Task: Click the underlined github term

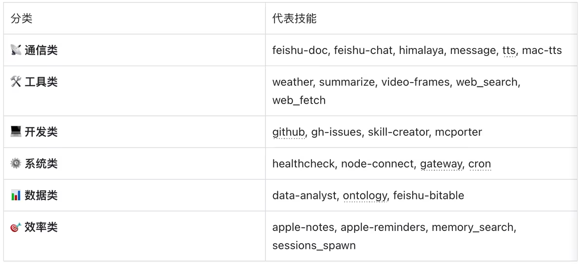Action: coord(289,132)
